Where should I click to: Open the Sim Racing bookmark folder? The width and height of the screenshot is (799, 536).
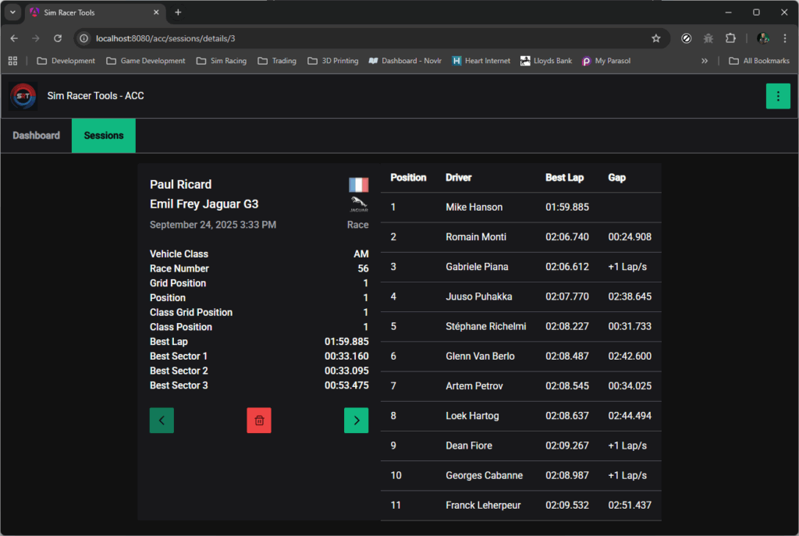(221, 61)
